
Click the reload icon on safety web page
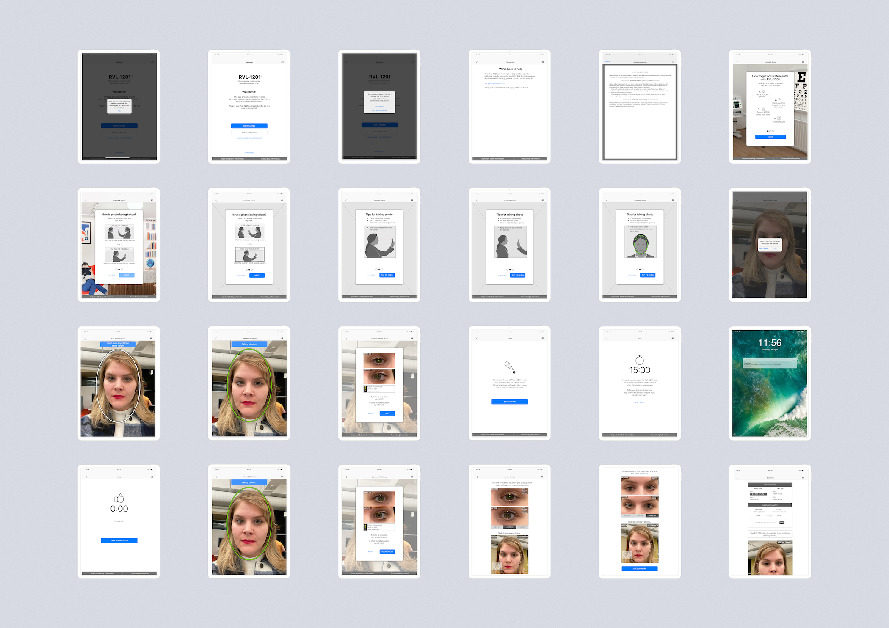pyautogui.click(x=673, y=62)
